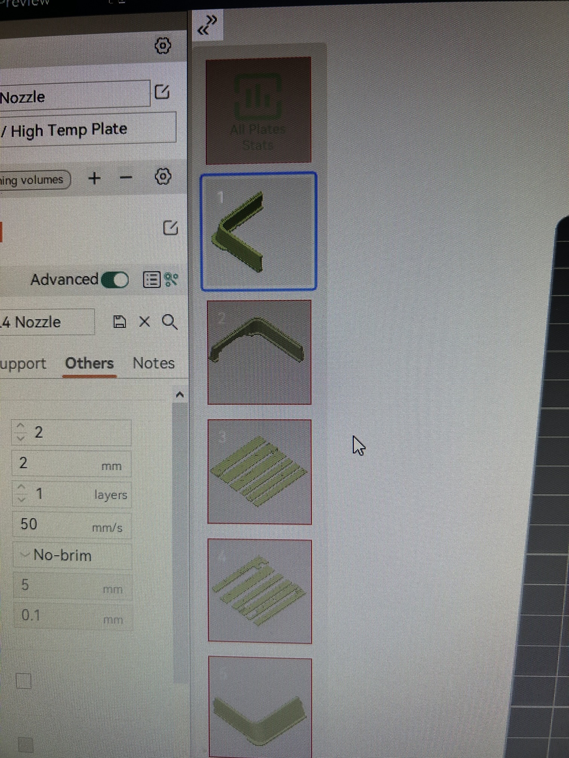Tick the checkbox below the 0.1 mm field
This screenshot has height=758, width=569.
pyautogui.click(x=24, y=681)
